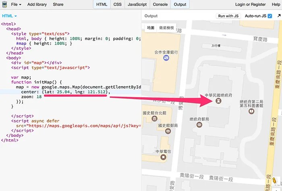Click the 總統府第二局第五科圖書館 library icon
The height and width of the screenshot is (191, 282).
pyautogui.click(x=251, y=112)
